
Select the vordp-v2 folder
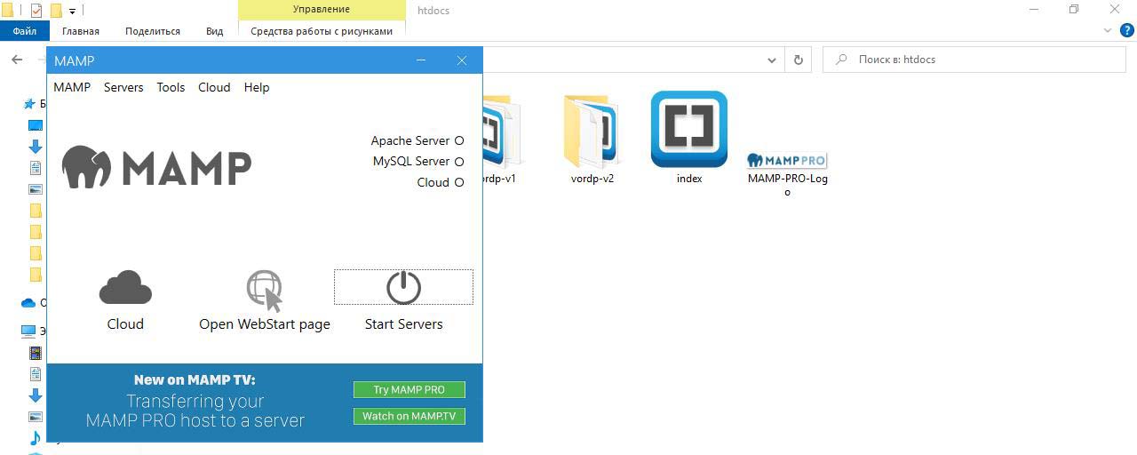(x=592, y=132)
